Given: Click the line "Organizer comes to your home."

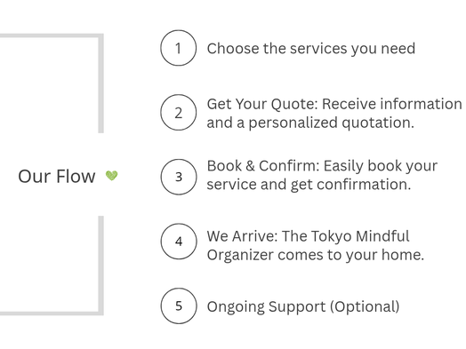Looking at the screenshot, I should pyautogui.click(x=316, y=255).
